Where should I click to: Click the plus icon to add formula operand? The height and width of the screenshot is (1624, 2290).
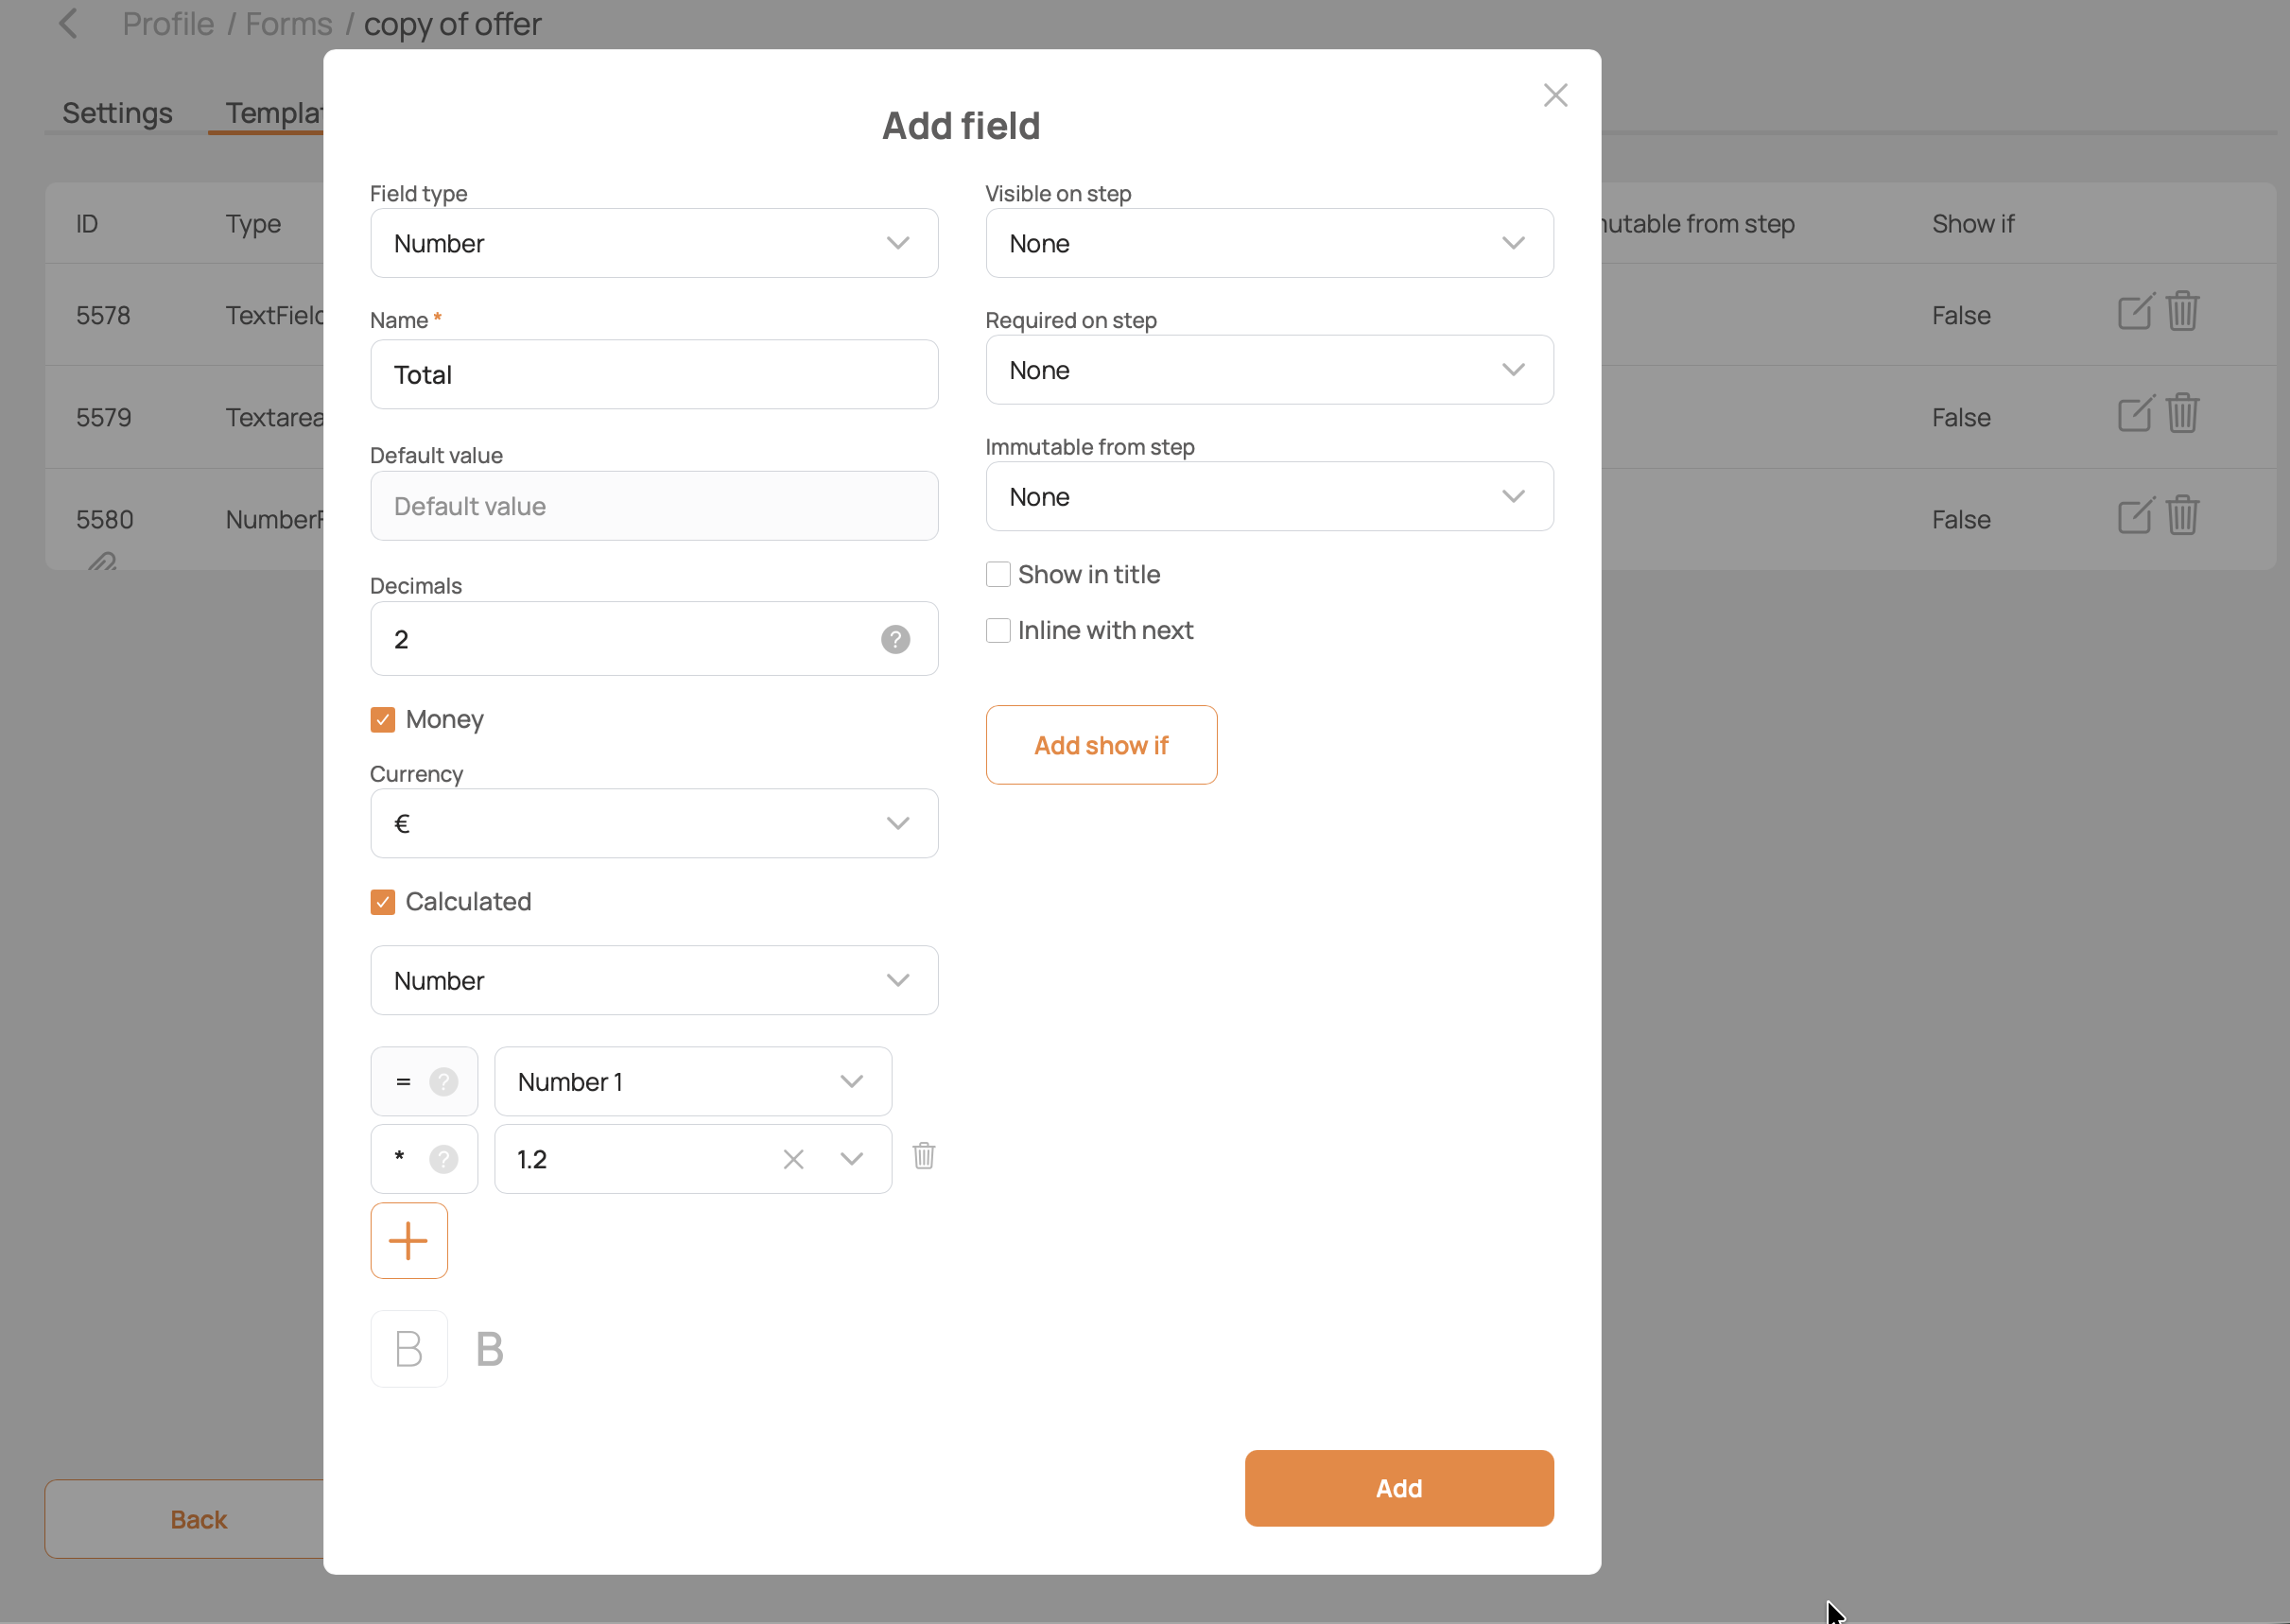point(408,1240)
